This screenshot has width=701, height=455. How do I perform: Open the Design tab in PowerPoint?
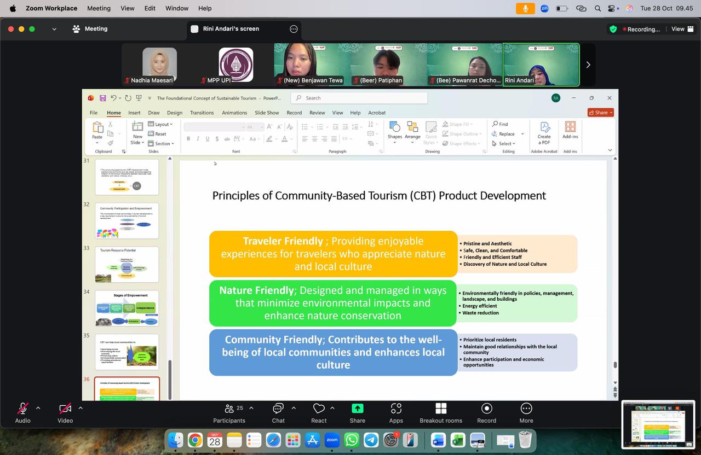click(x=175, y=113)
